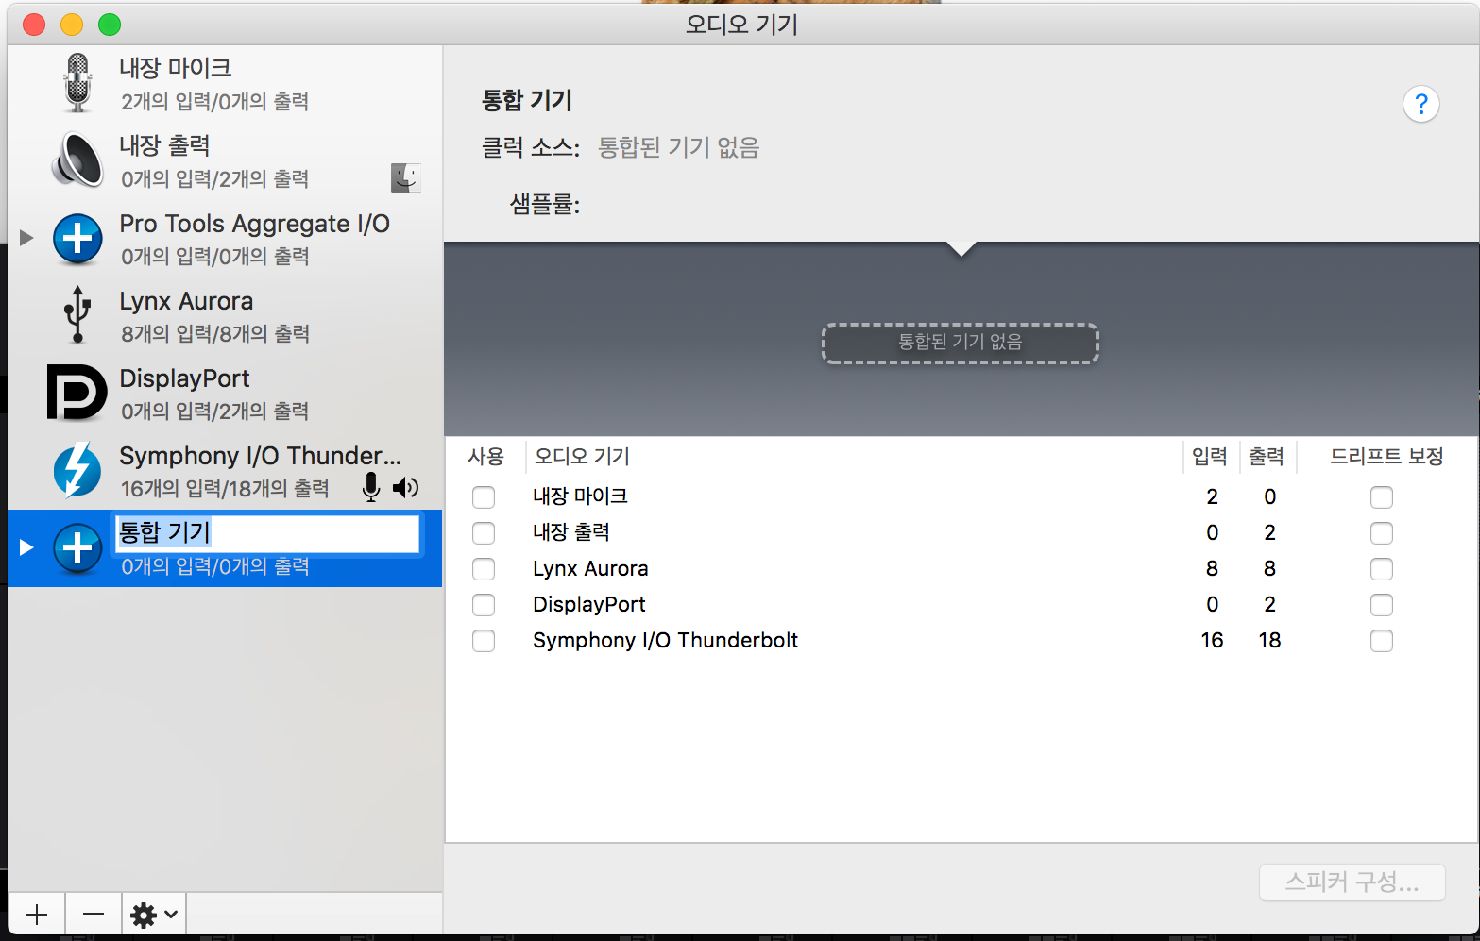Click the 출력 column header
This screenshot has height=941, width=1480.
coord(1267,457)
